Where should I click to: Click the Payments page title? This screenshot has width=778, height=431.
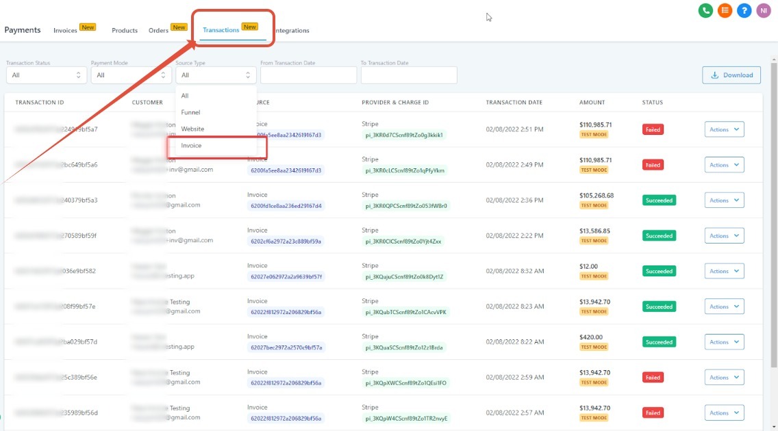point(23,29)
